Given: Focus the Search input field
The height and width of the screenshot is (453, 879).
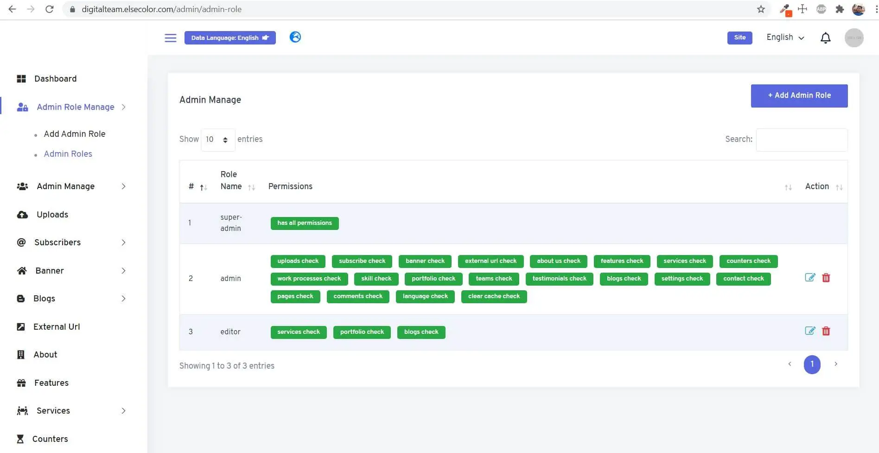Looking at the screenshot, I should 802,140.
